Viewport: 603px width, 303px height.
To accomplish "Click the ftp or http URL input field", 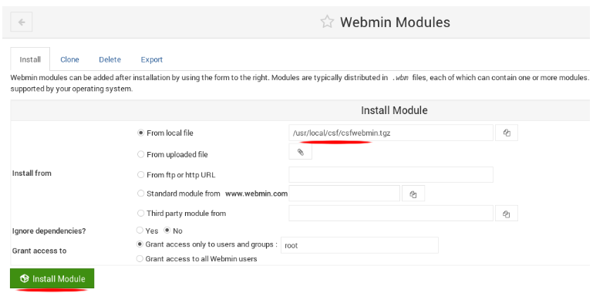I will pos(391,174).
